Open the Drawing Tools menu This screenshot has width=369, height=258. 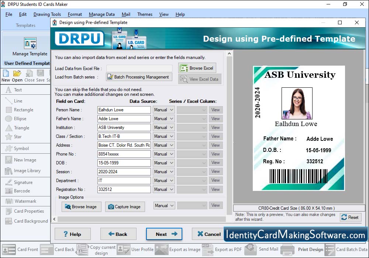coord(47,14)
